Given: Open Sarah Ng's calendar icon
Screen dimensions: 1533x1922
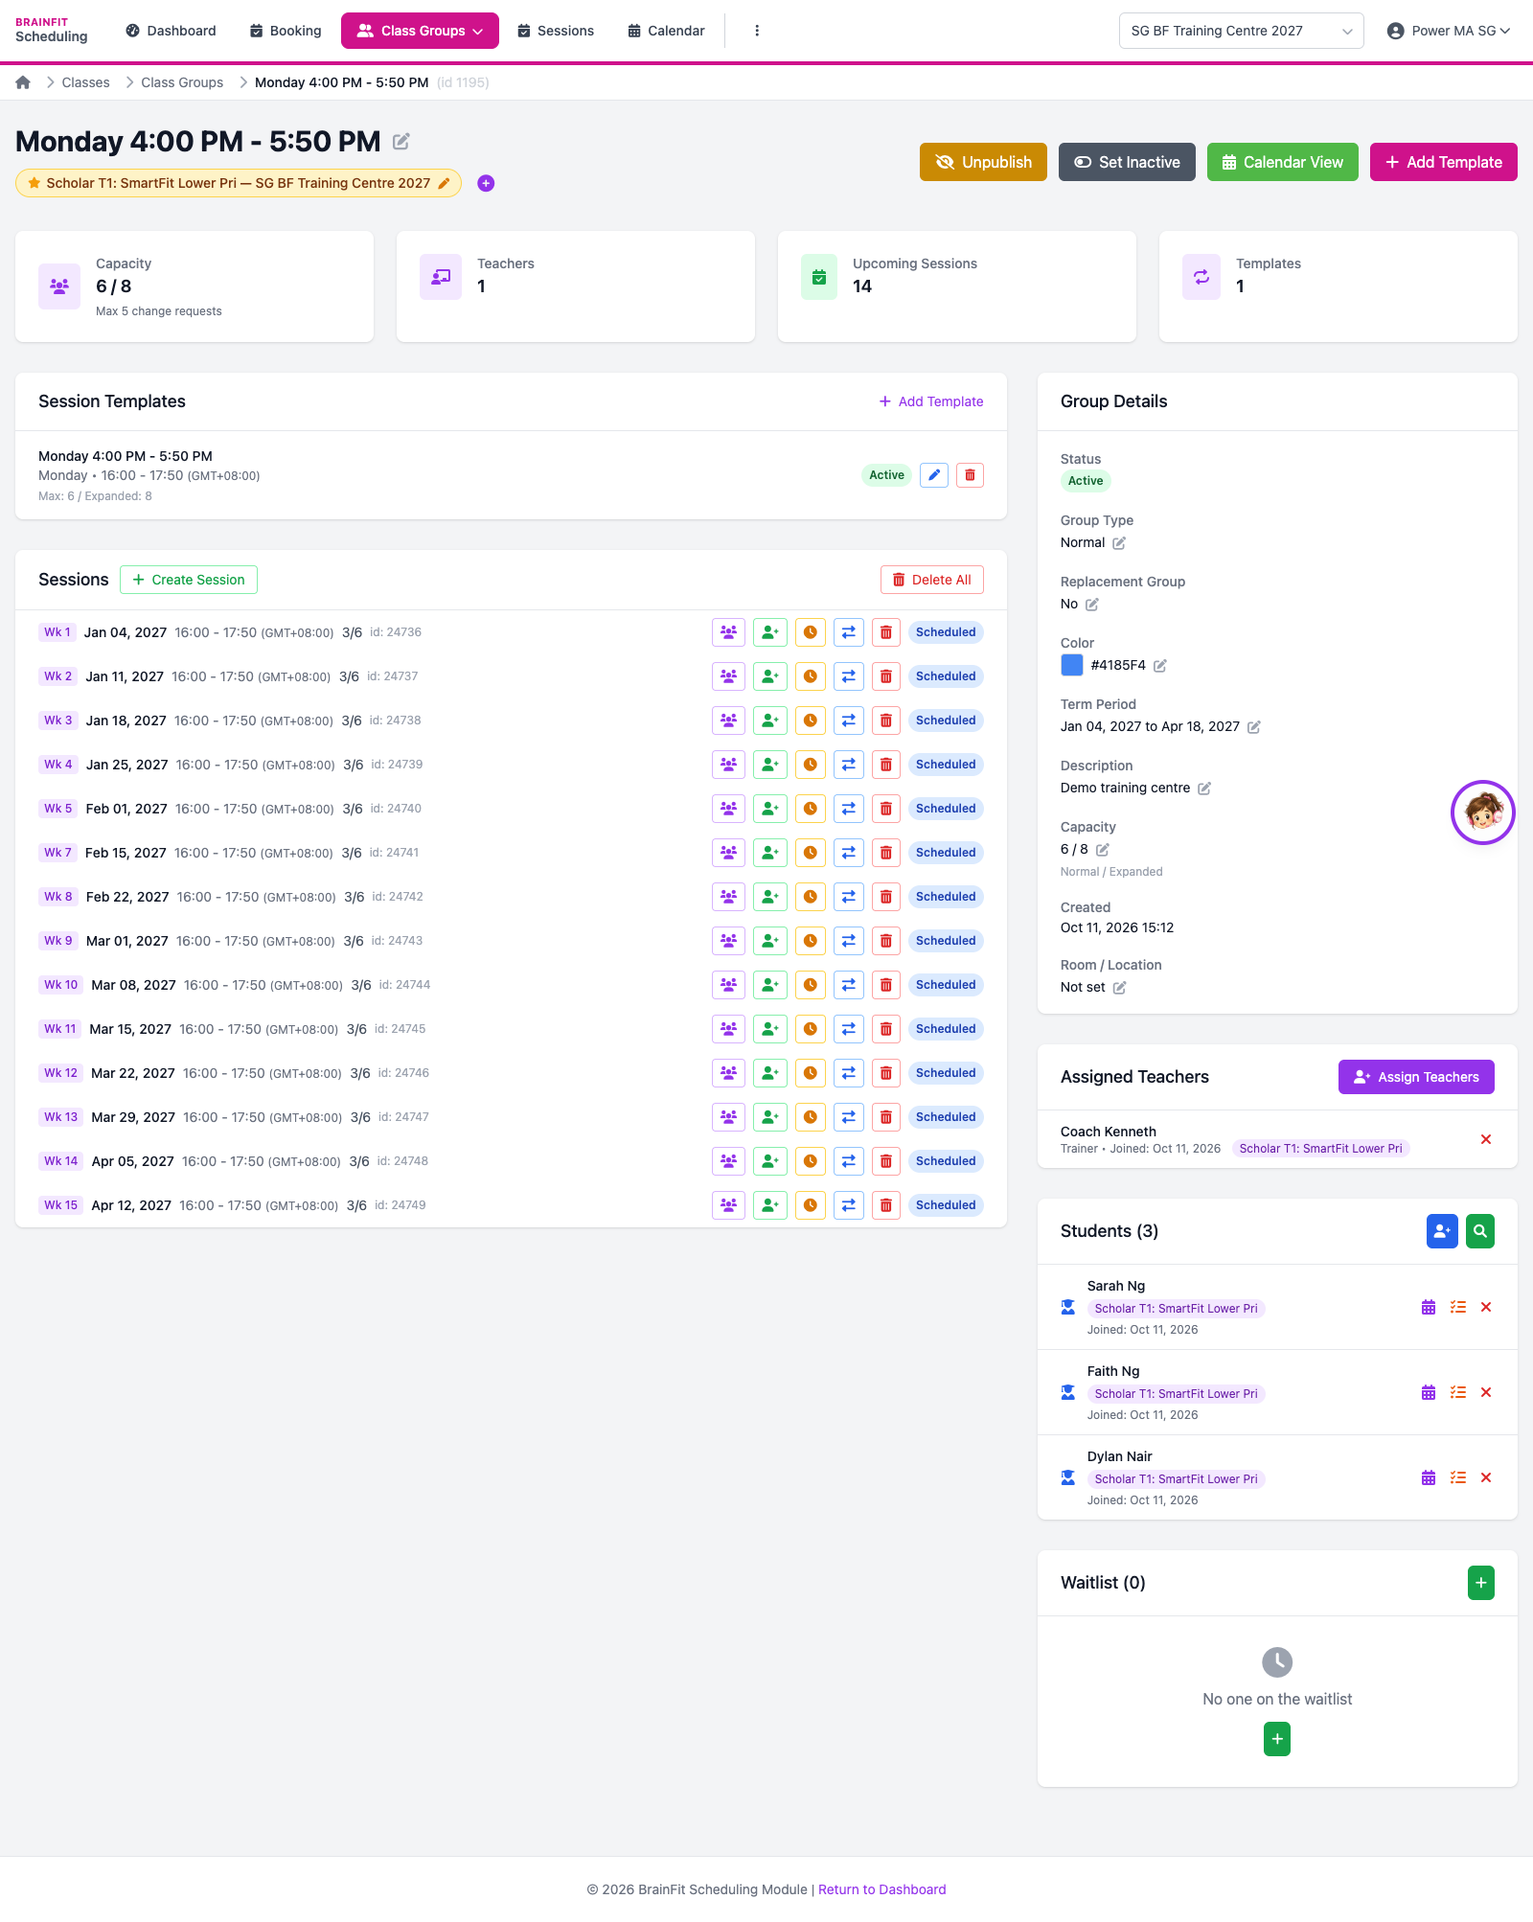Looking at the screenshot, I should tap(1429, 1308).
